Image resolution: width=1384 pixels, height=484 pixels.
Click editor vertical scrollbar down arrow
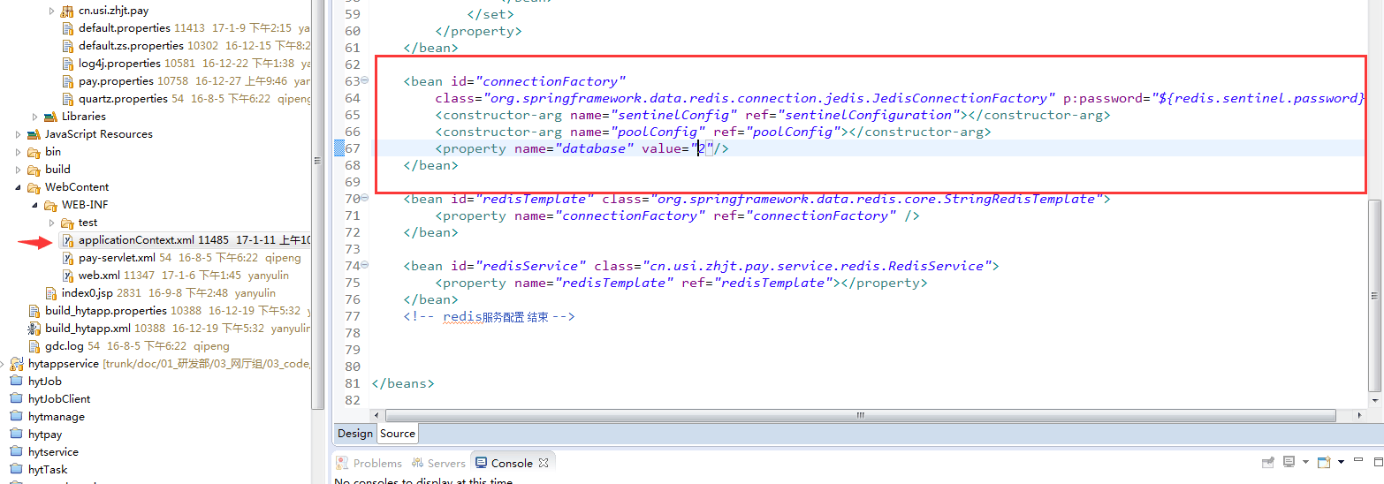(1375, 399)
